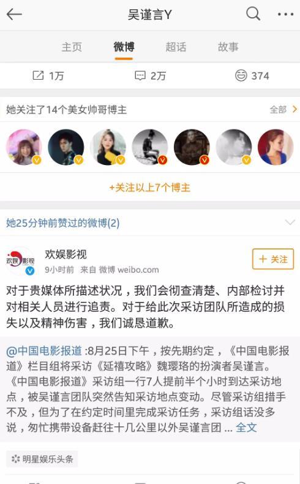
Task: Tap +关注以上7个博主 link
Action: 150,187
